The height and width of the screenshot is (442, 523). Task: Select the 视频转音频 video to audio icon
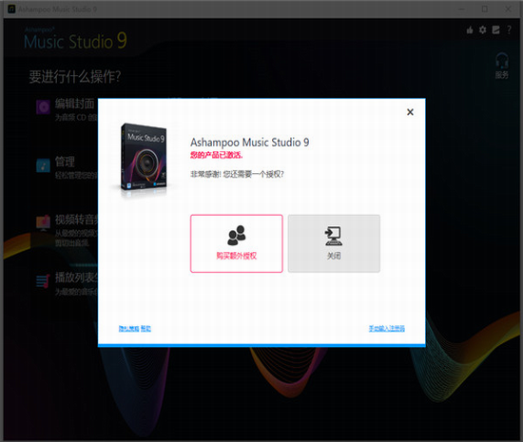(x=43, y=222)
